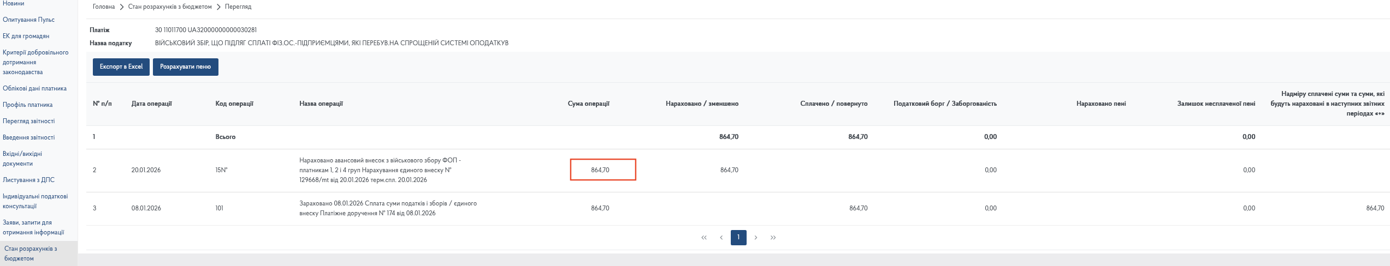
Task: Open Новини in sidebar
Action: tap(14, 4)
